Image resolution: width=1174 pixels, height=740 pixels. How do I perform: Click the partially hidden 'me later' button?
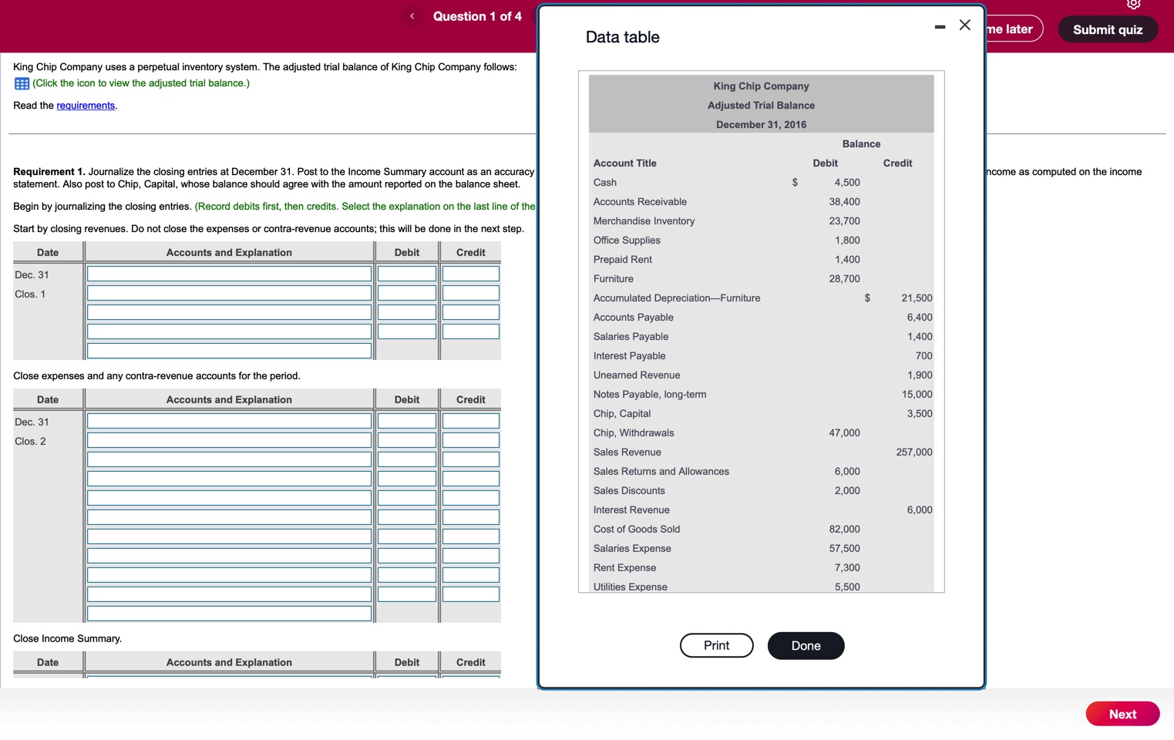click(1014, 29)
